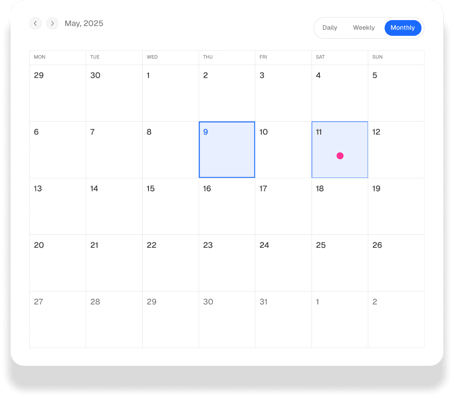Click the SUN column header

click(x=377, y=57)
